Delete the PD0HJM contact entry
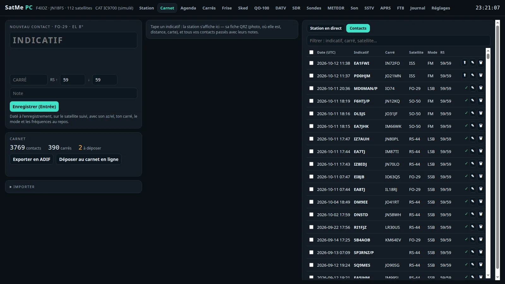The image size is (505, 284). [x=481, y=75]
